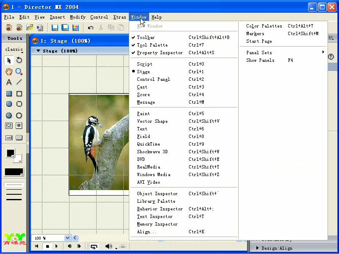Click the Step Forward button
The width and height of the screenshot is (339, 254).
(x=79, y=246)
